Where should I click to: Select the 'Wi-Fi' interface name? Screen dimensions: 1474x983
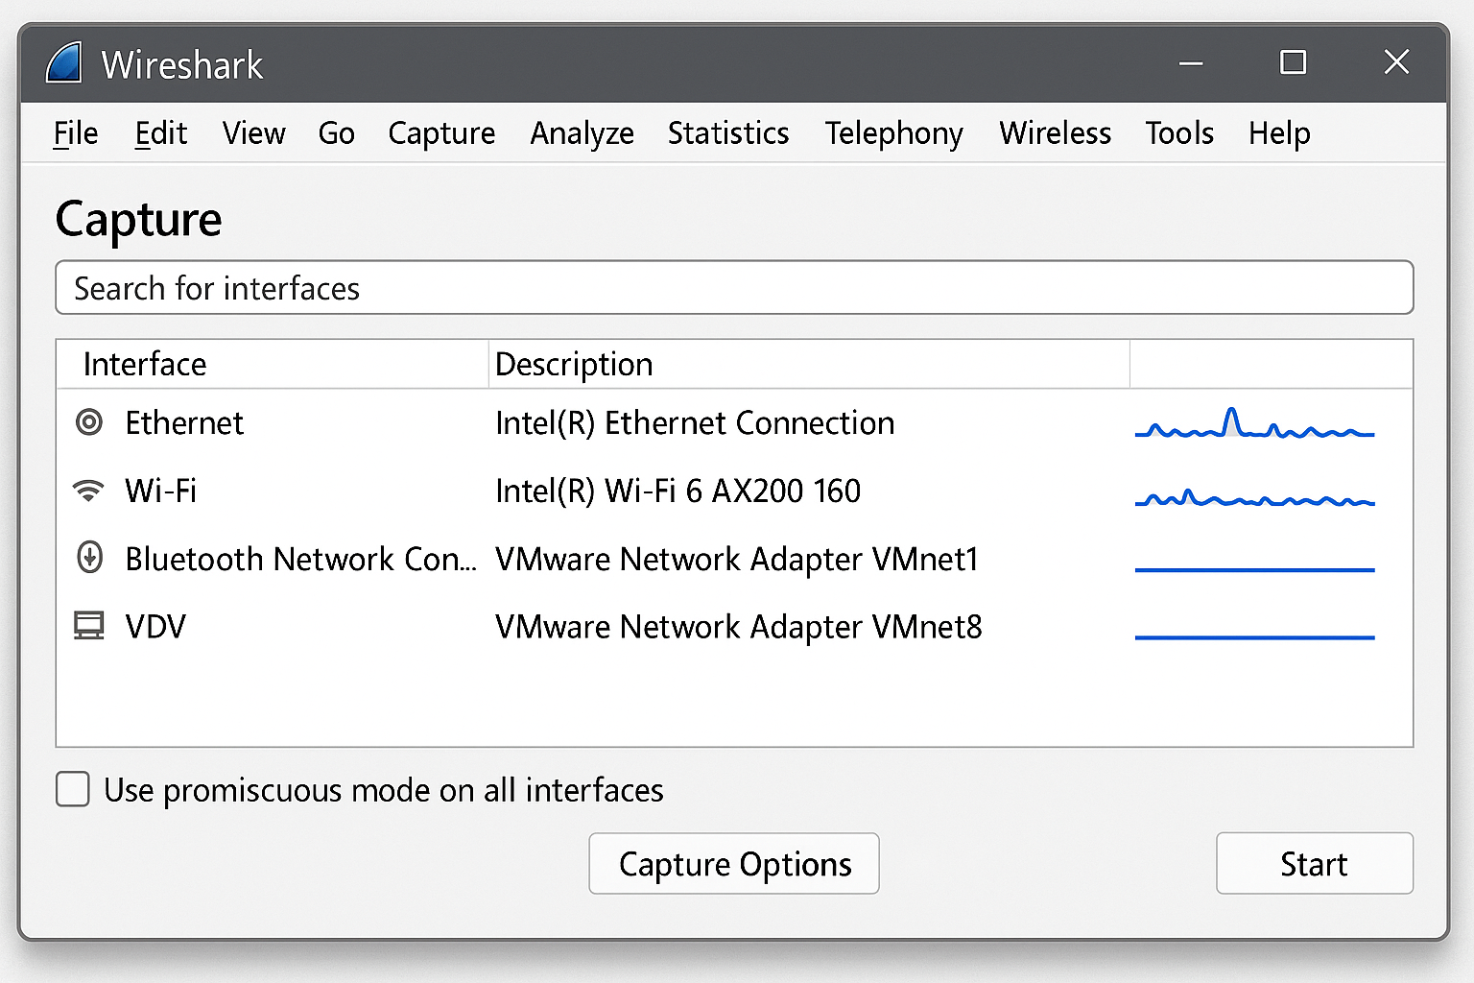[x=161, y=491]
